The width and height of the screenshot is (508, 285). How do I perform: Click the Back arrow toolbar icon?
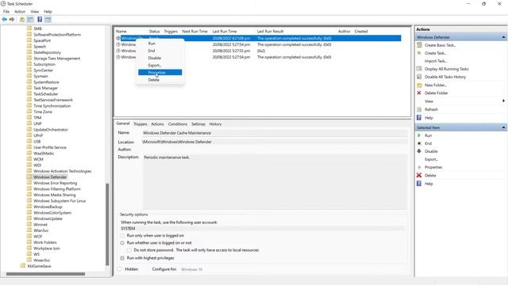(4, 19)
